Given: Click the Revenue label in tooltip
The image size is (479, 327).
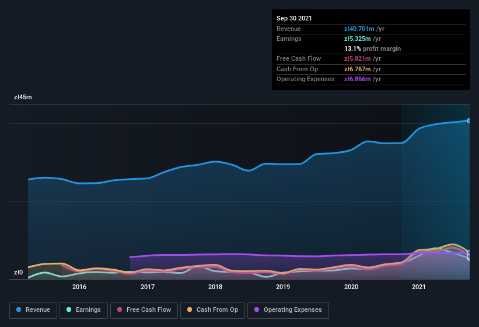Looking at the screenshot, I should (289, 29).
